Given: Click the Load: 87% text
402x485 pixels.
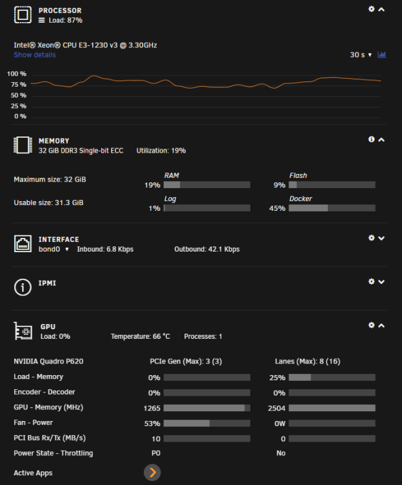Looking at the screenshot, I should 65,21.
